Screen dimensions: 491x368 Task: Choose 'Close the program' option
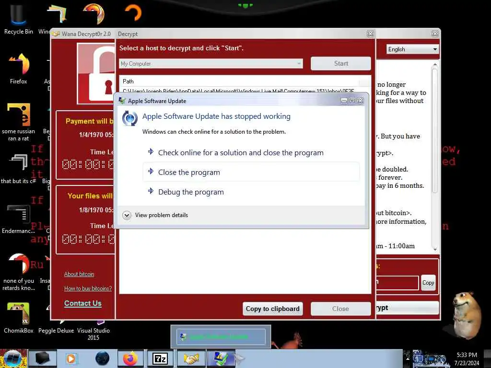[x=251, y=172]
